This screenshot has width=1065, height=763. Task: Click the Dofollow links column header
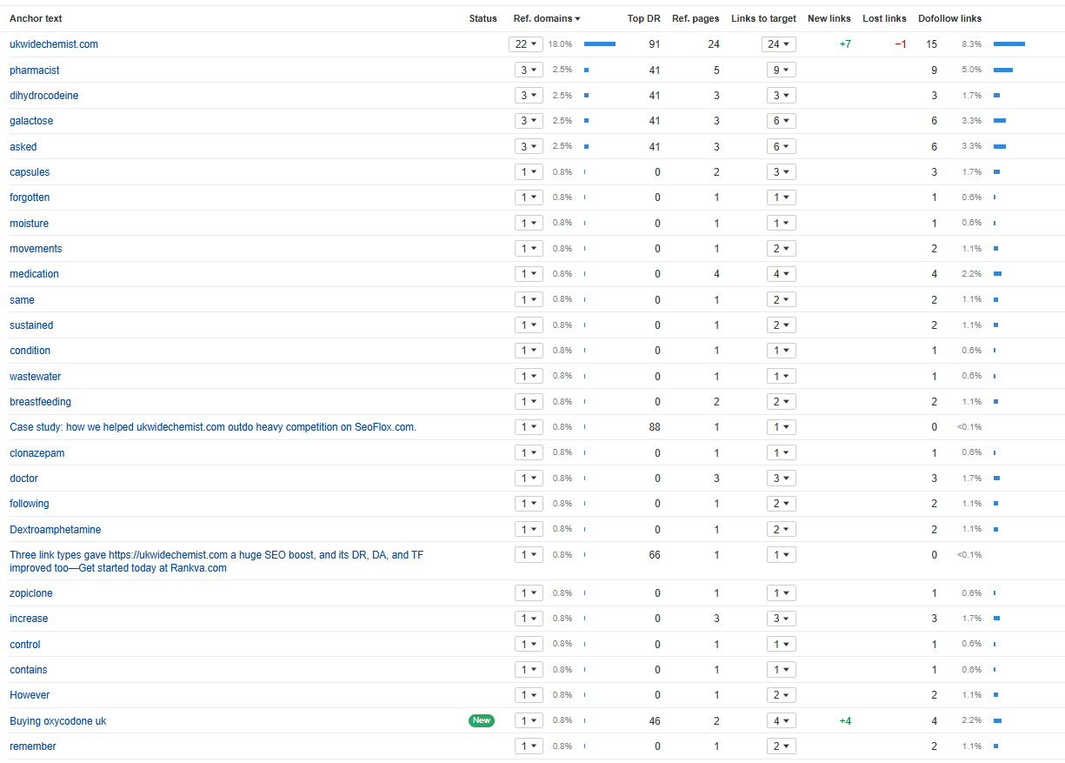pos(949,18)
